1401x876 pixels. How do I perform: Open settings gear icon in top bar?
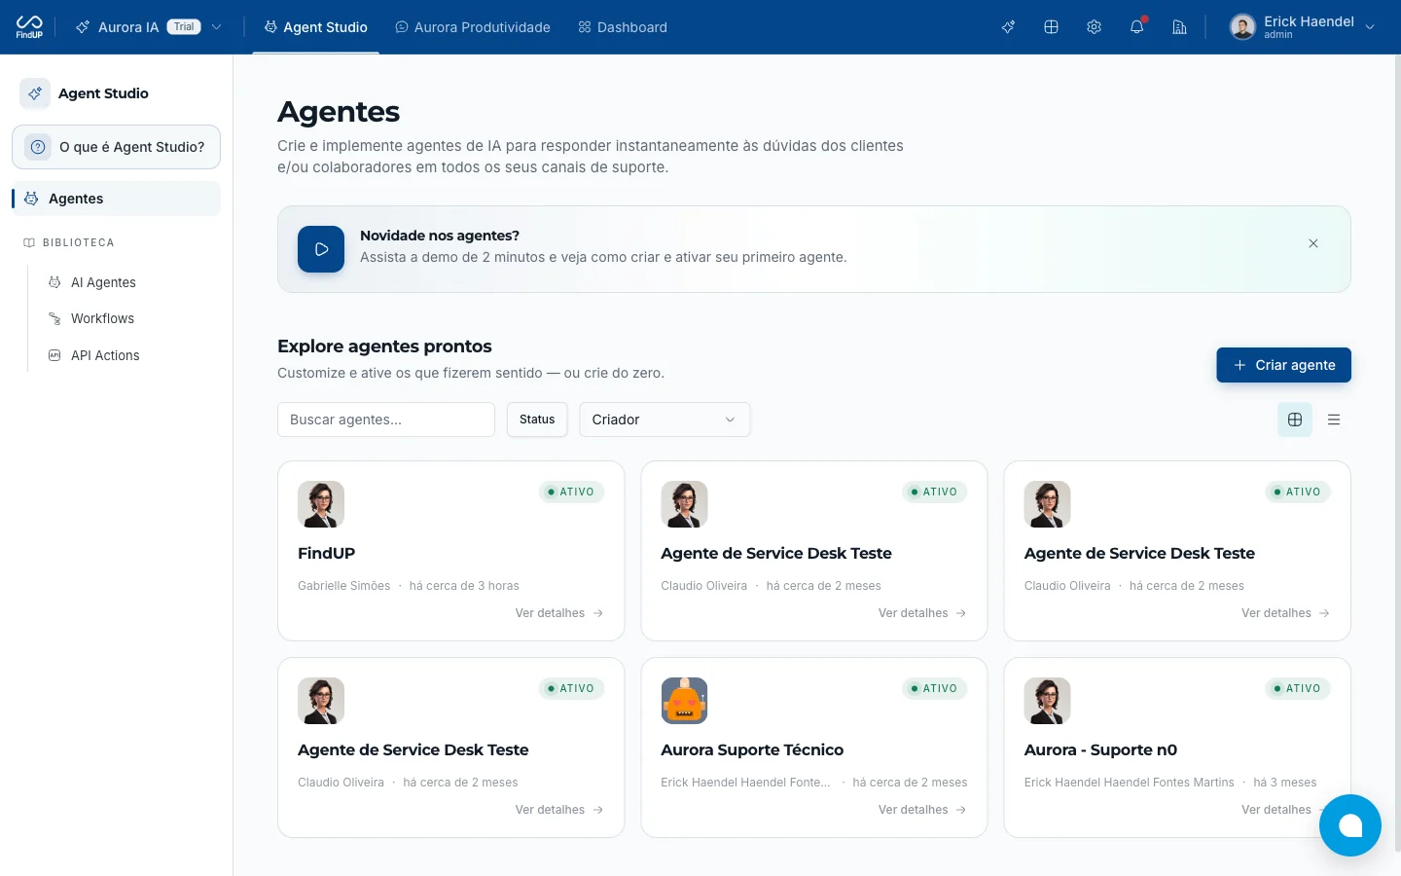1094,27
